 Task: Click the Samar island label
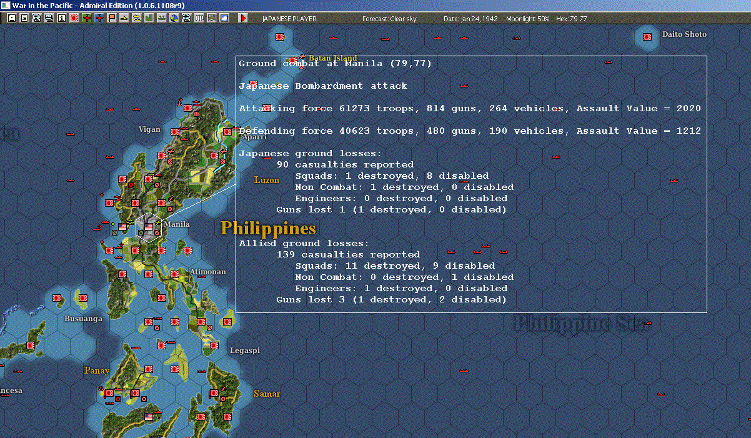coord(267,394)
